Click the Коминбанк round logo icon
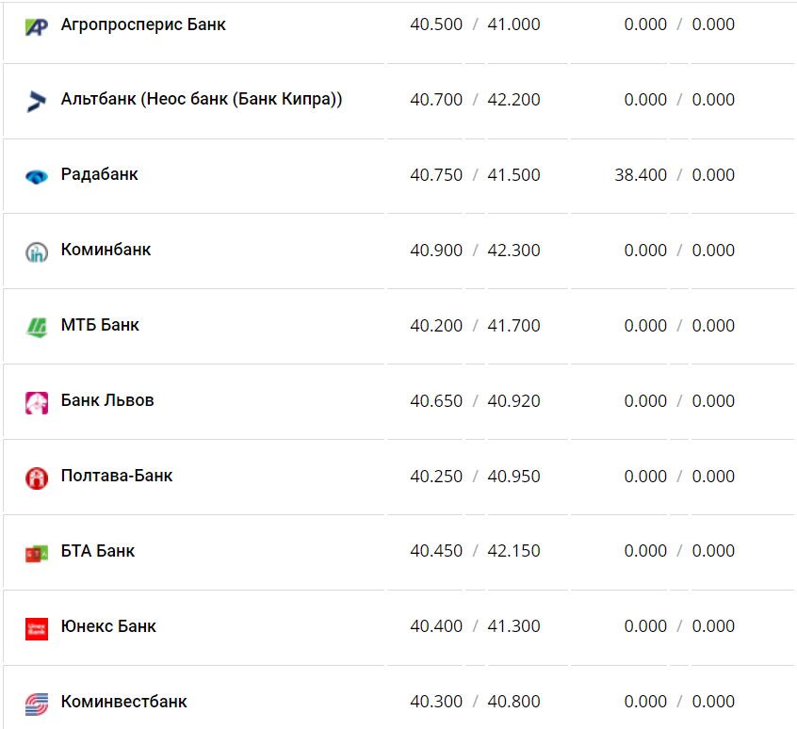 click(x=36, y=251)
